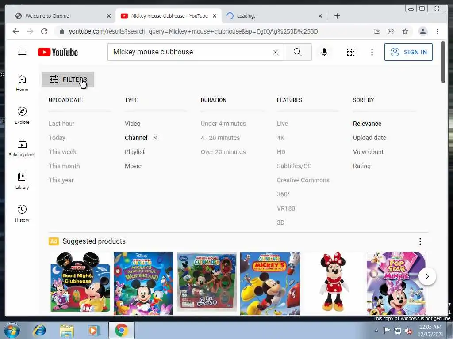This screenshot has width=453, height=339.
Task: Go back in Chrome
Action: click(x=16, y=31)
